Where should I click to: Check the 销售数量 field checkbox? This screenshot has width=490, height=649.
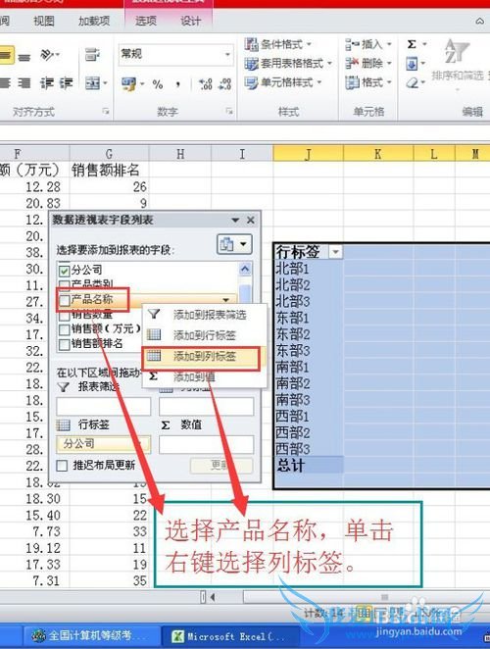pos(64,316)
